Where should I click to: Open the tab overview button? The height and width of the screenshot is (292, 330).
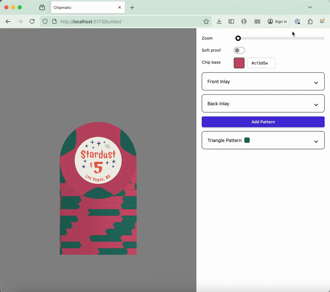[42, 8]
